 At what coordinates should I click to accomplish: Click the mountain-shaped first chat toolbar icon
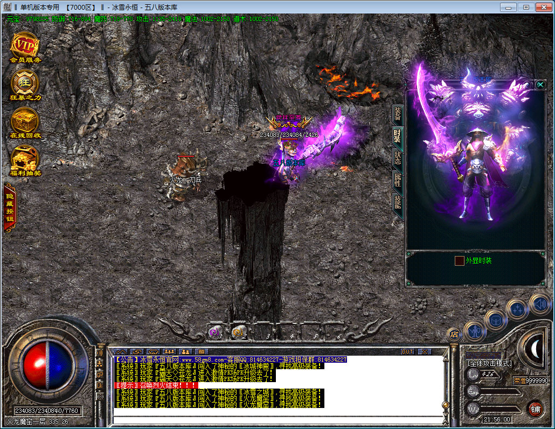(x=121, y=351)
